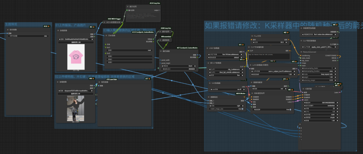This screenshot has height=154, width=363.
Task: Click the 降噪 1.00 value in K采样器
Action: [321, 120]
